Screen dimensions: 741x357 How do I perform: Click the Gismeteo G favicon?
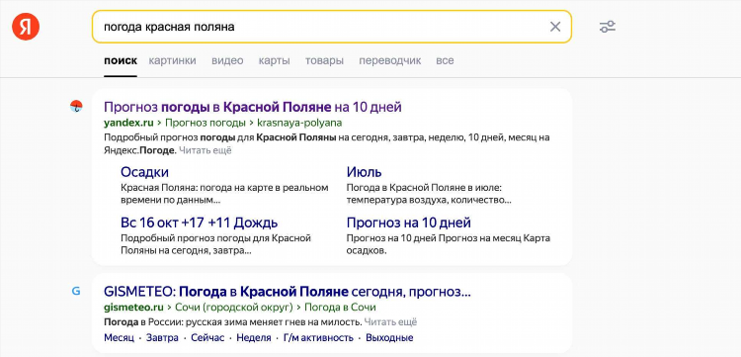pos(76,291)
